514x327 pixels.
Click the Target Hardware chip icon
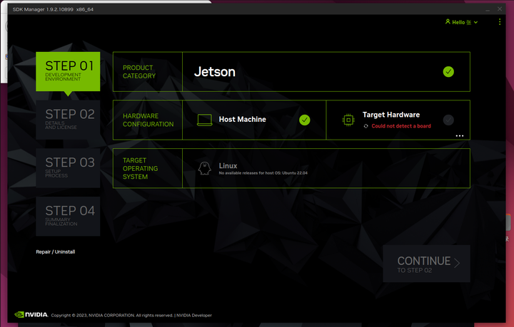pos(348,120)
